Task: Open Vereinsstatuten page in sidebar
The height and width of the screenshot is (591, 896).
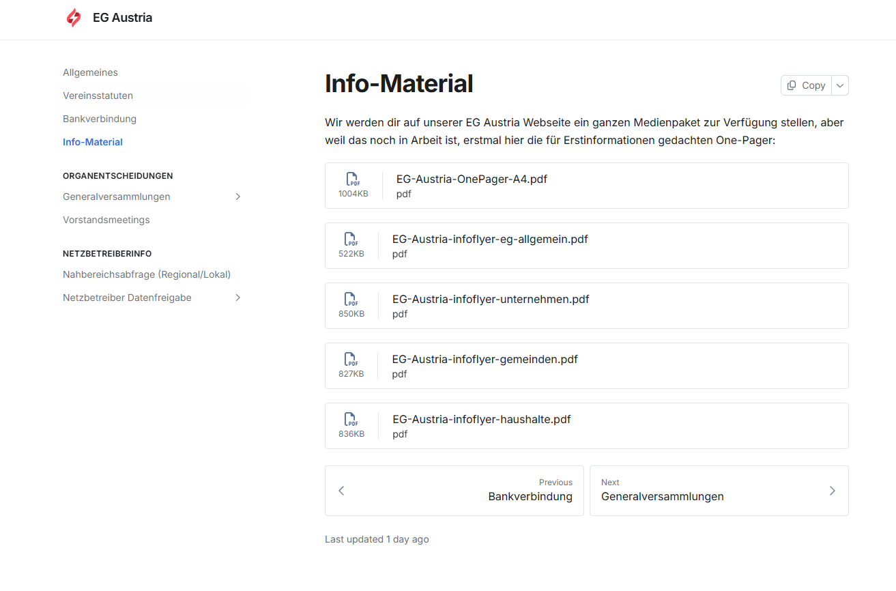Action: 98,96
